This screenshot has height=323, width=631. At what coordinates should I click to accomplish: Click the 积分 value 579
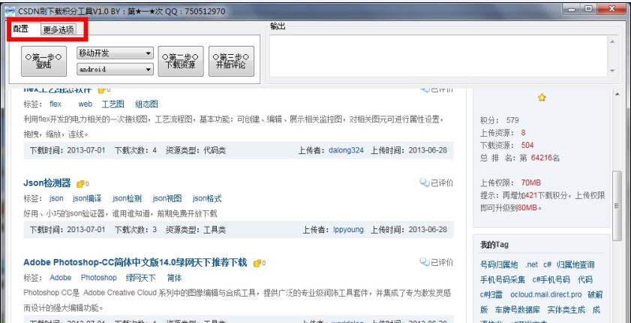[512, 120]
